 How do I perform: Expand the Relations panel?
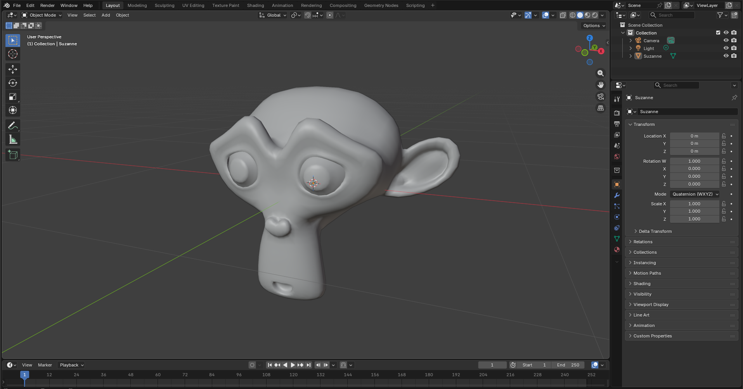click(x=681, y=242)
